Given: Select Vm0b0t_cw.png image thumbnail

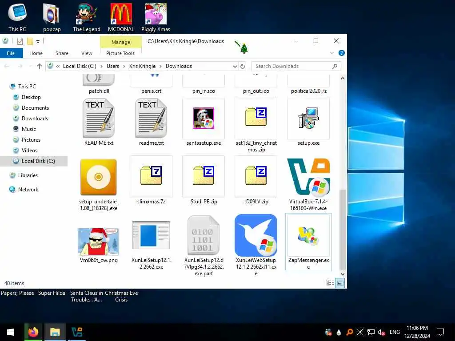Looking at the screenshot, I should tap(98, 242).
